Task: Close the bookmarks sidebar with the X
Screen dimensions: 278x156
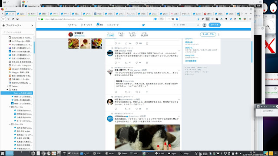Action: click(32, 25)
